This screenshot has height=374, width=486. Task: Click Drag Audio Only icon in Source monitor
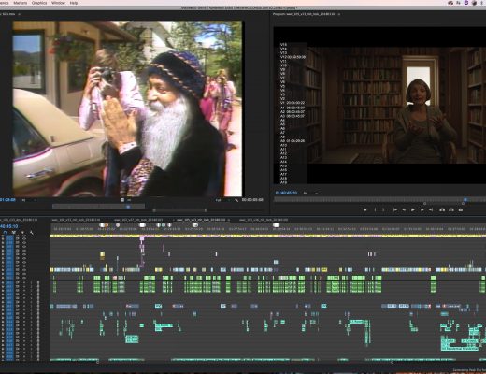pyautogui.click(x=129, y=200)
